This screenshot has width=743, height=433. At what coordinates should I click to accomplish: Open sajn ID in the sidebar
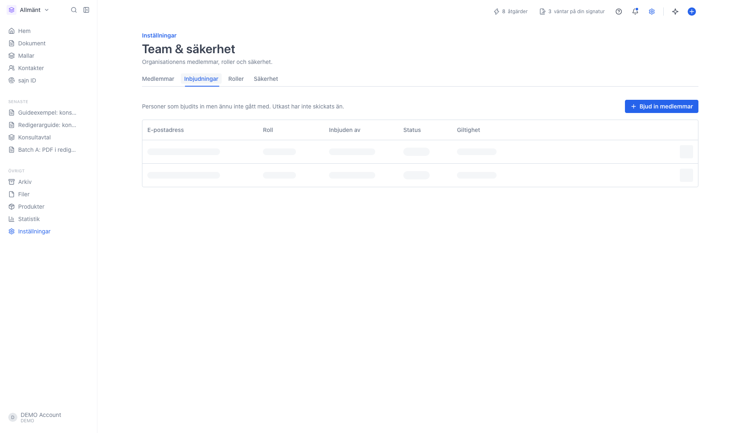coord(48,80)
